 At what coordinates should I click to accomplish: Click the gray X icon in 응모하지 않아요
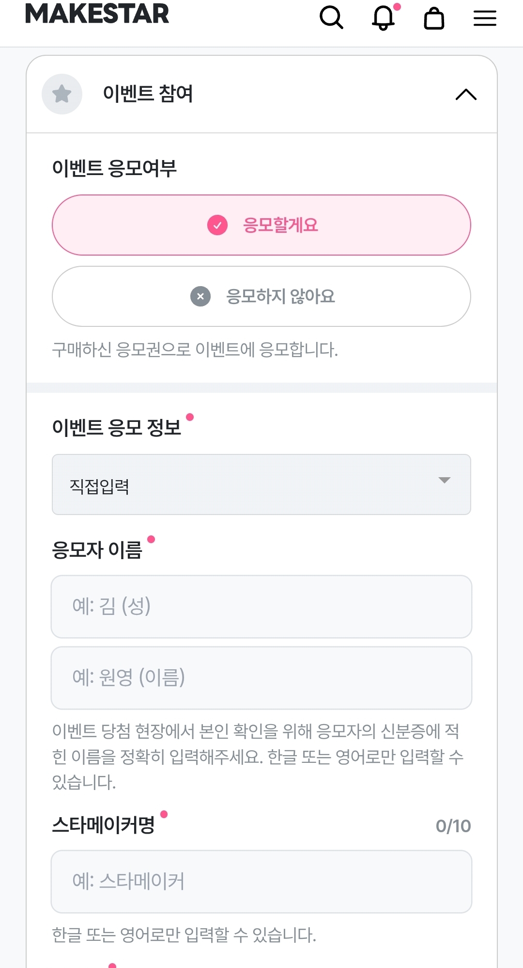pyautogui.click(x=200, y=296)
